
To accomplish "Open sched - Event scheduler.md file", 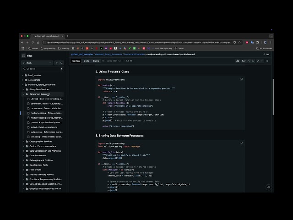I will [43, 127].
